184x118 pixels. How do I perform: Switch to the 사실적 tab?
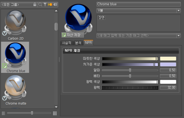tap(67, 43)
